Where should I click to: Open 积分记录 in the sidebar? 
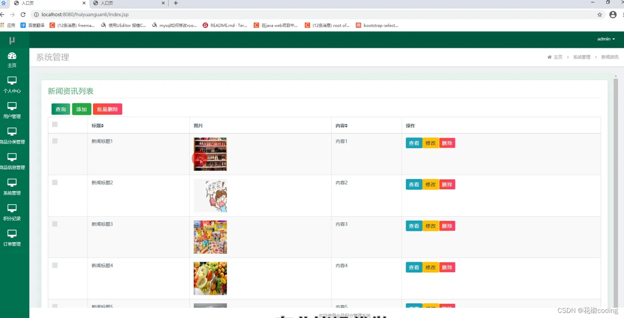[12, 212]
